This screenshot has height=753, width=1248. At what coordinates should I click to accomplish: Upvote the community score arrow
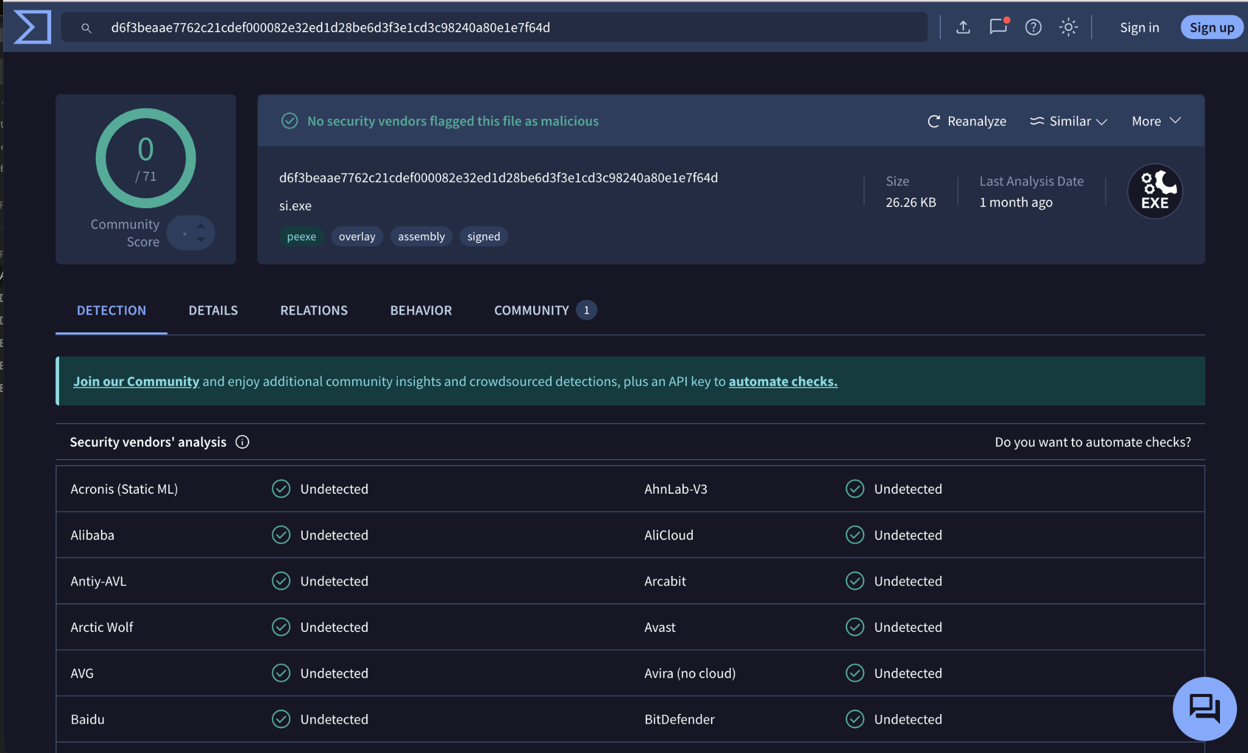pos(201,226)
